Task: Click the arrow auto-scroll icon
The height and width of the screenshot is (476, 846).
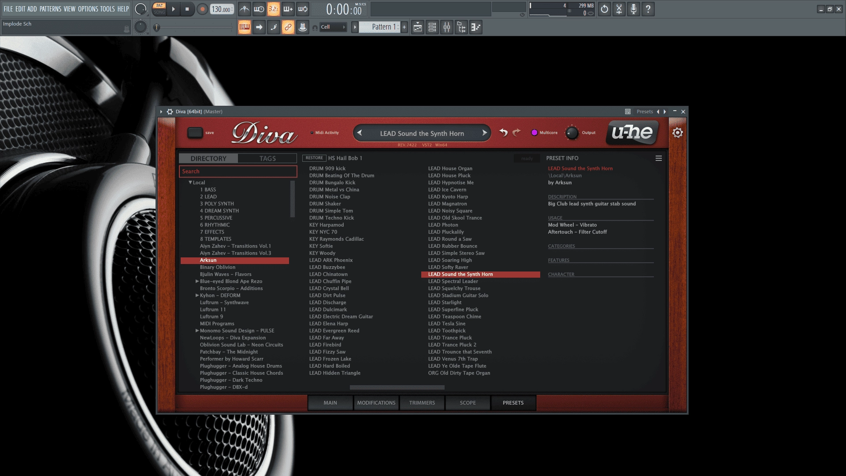Action: pos(259,27)
